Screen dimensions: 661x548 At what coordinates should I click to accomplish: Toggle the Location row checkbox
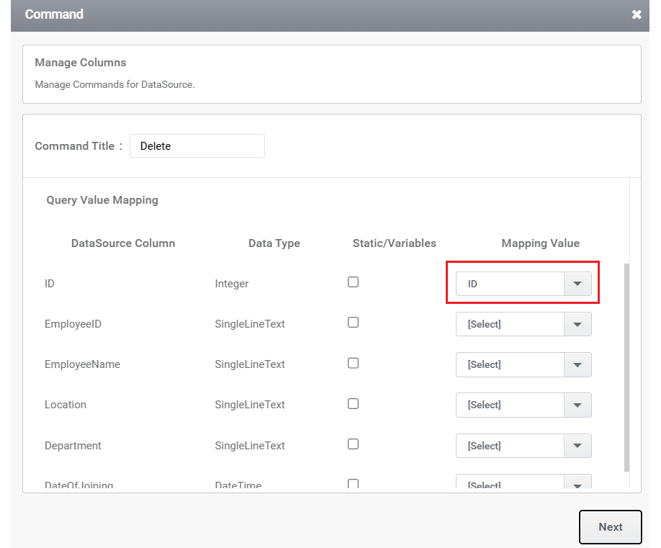coord(354,404)
